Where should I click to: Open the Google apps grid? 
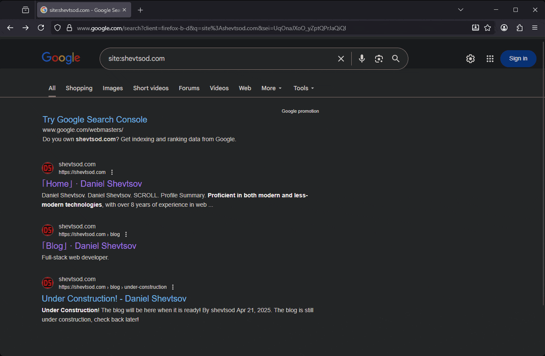490,59
